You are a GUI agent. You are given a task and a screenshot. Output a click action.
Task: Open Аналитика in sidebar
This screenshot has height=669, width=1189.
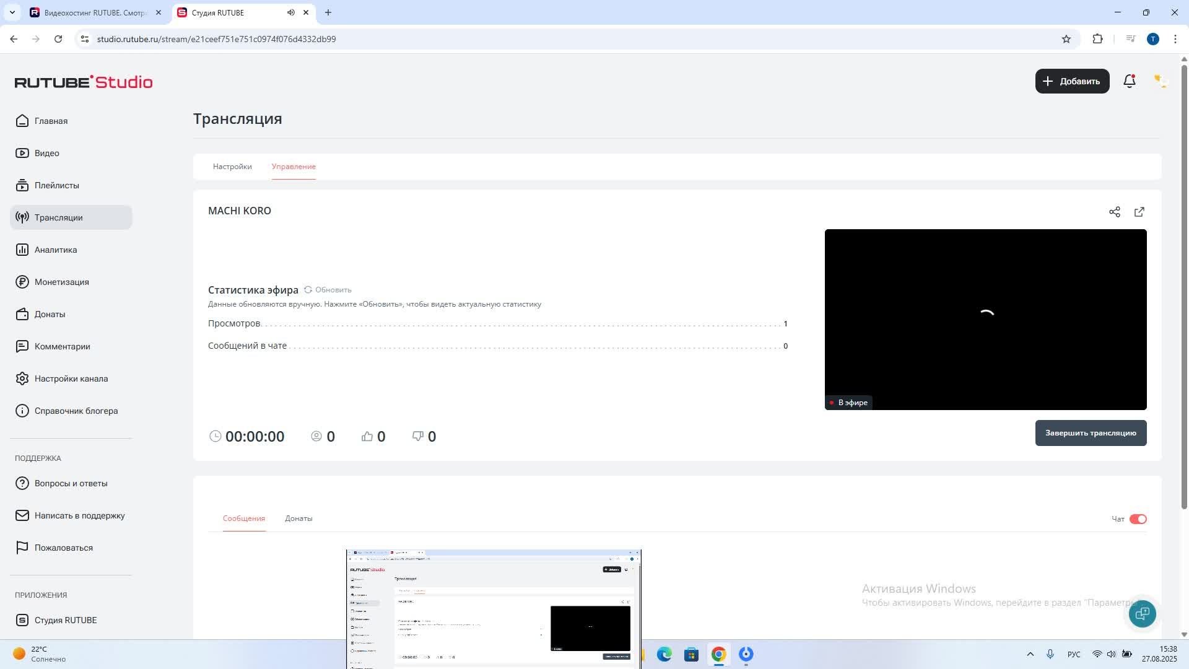coord(56,250)
